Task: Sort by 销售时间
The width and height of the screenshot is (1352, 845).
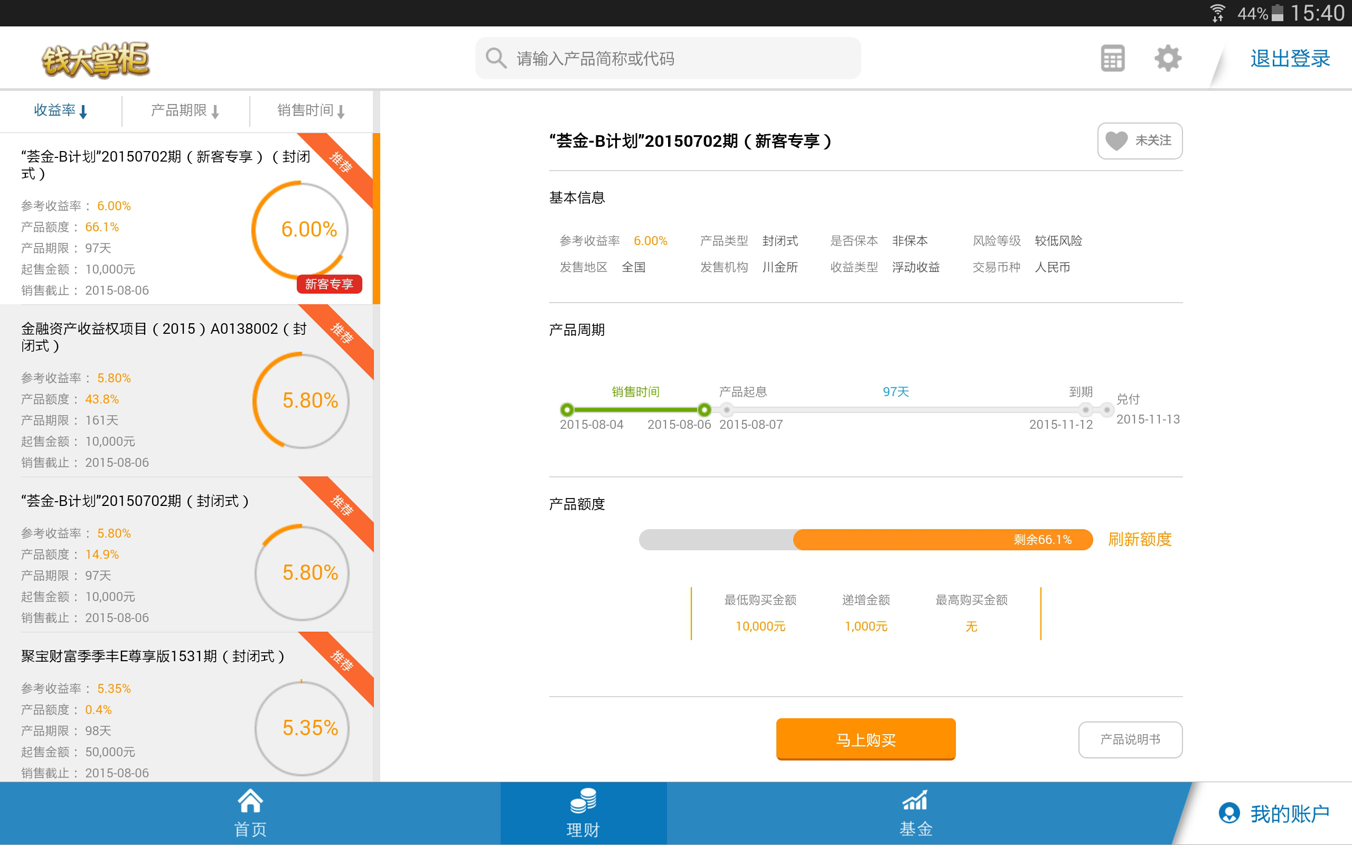Action: (x=311, y=111)
